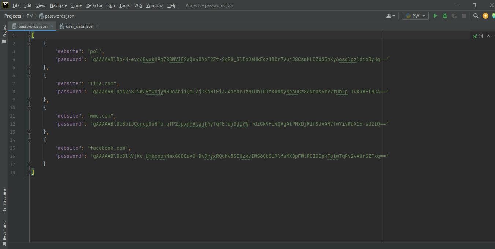The width and height of the screenshot is (495, 249).
Task: Collapse the fifa.com object fold on line 6
Action: click(29, 76)
